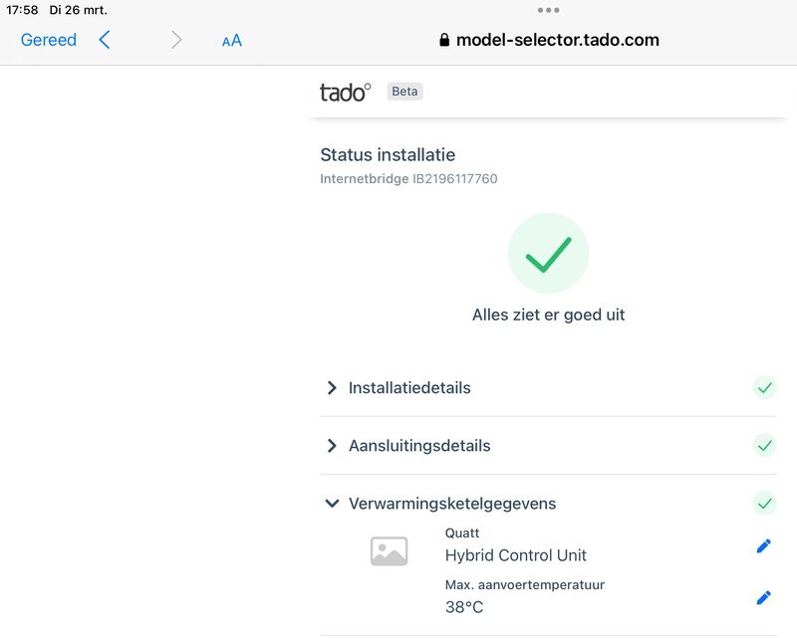Edit the Quatt Hybrid Control Unit model
This screenshot has width=797, height=638.
pyautogui.click(x=764, y=545)
